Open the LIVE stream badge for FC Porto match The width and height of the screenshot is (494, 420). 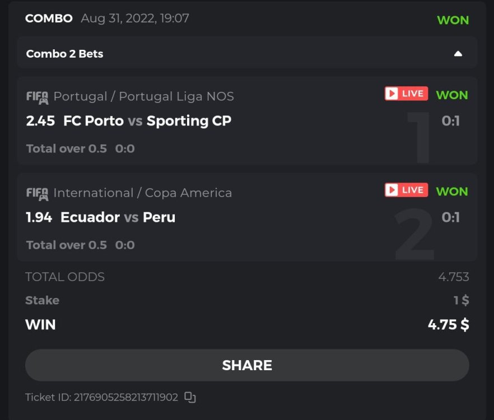[x=406, y=94]
